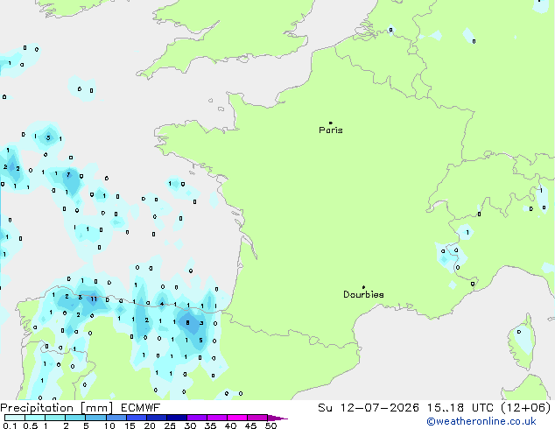Pick the 2 mm legend color swatch
Screen dimensions: 555x429
pos(75,418)
